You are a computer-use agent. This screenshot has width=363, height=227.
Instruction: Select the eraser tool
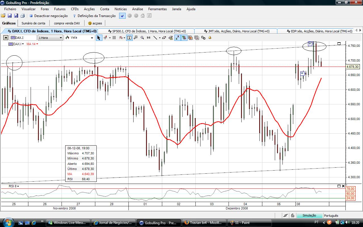pyautogui.click(x=164, y=37)
